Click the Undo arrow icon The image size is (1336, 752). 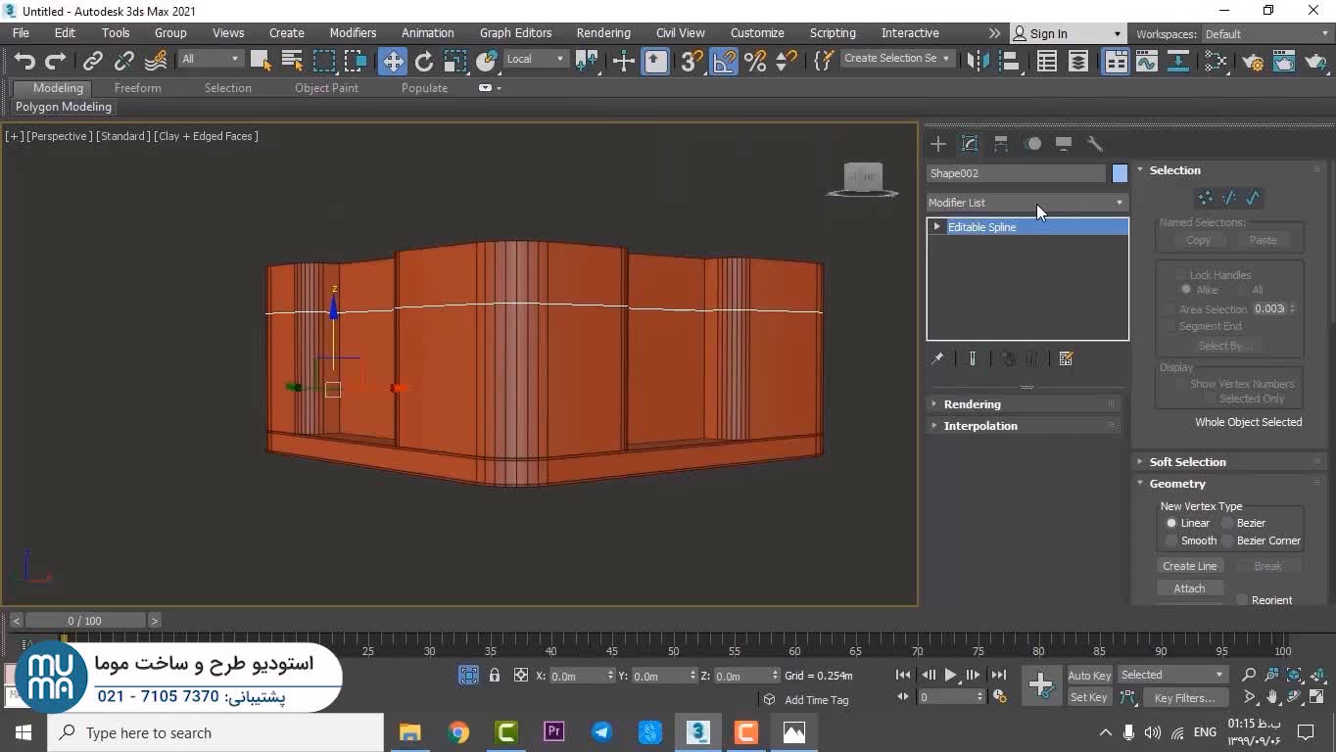click(x=24, y=62)
